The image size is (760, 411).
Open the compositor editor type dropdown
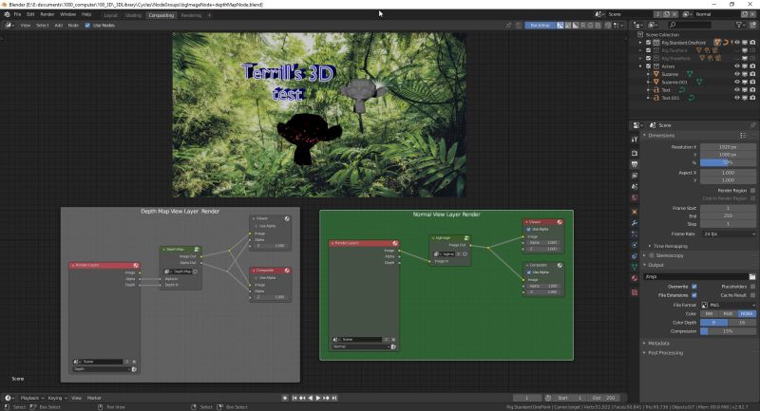tap(9, 26)
